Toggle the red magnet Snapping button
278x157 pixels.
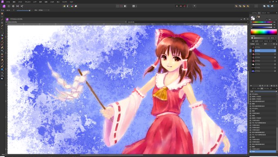click(x=184, y=6)
